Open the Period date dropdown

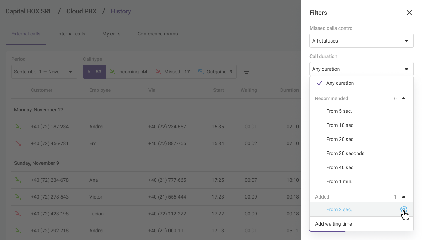pyautogui.click(x=44, y=72)
